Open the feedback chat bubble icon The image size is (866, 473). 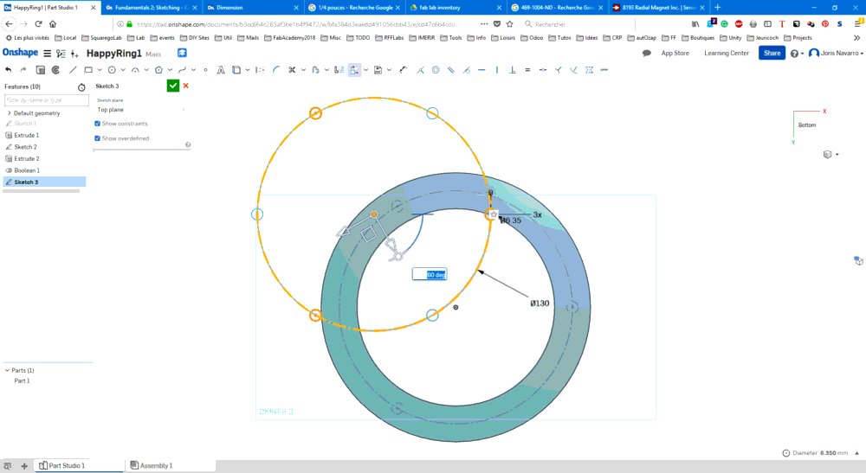(646, 54)
